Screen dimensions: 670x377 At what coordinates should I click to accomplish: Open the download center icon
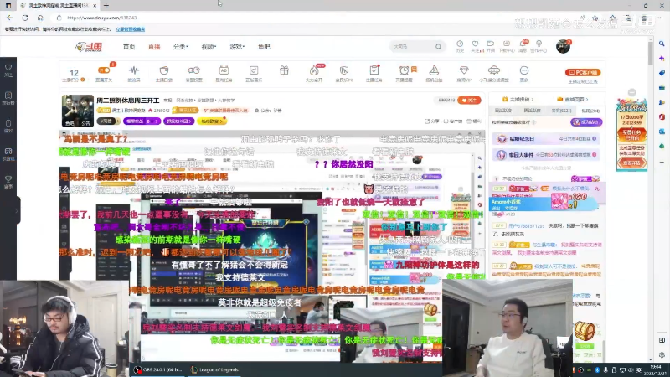coord(507,46)
